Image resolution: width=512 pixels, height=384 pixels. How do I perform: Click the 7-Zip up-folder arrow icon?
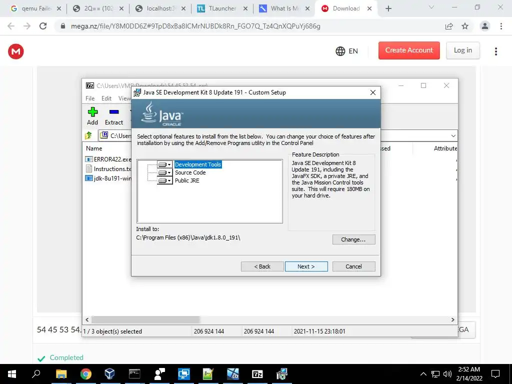click(x=88, y=135)
